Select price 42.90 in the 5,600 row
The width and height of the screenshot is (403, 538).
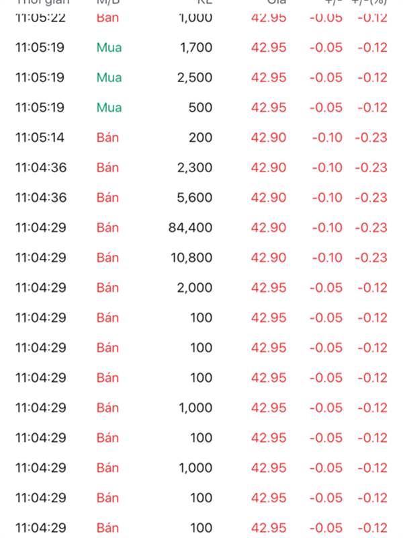269,198
